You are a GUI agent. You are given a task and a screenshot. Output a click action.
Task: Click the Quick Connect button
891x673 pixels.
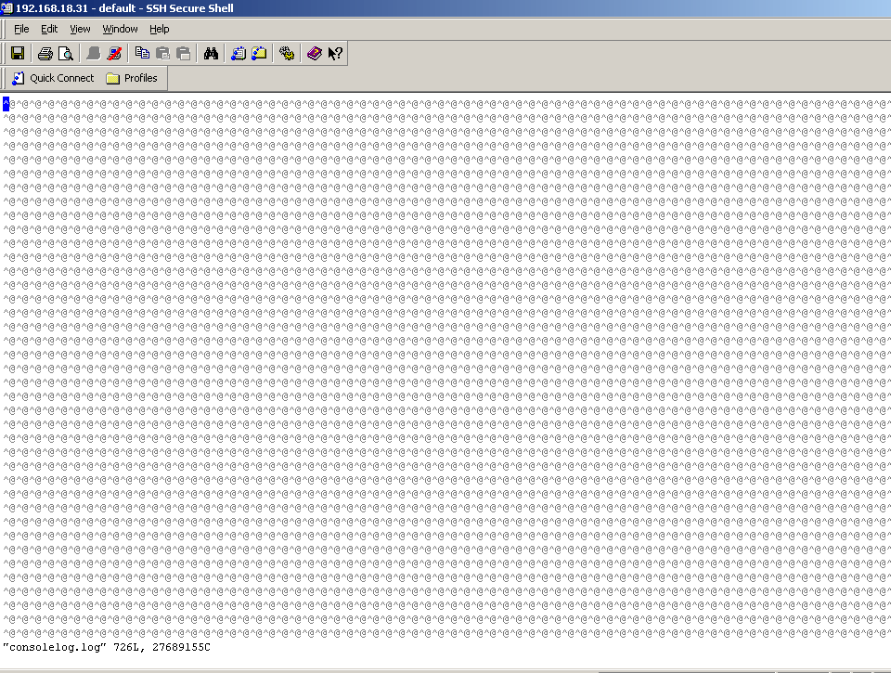coord(53,78)
